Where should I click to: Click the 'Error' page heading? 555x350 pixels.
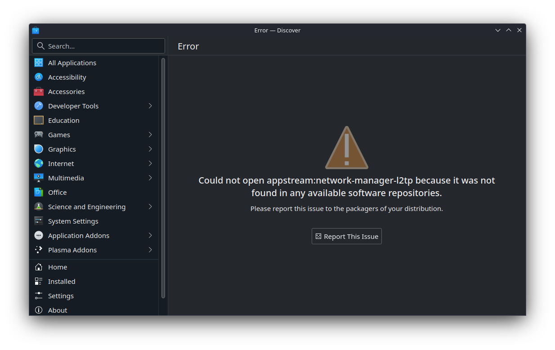click(188, 46)
